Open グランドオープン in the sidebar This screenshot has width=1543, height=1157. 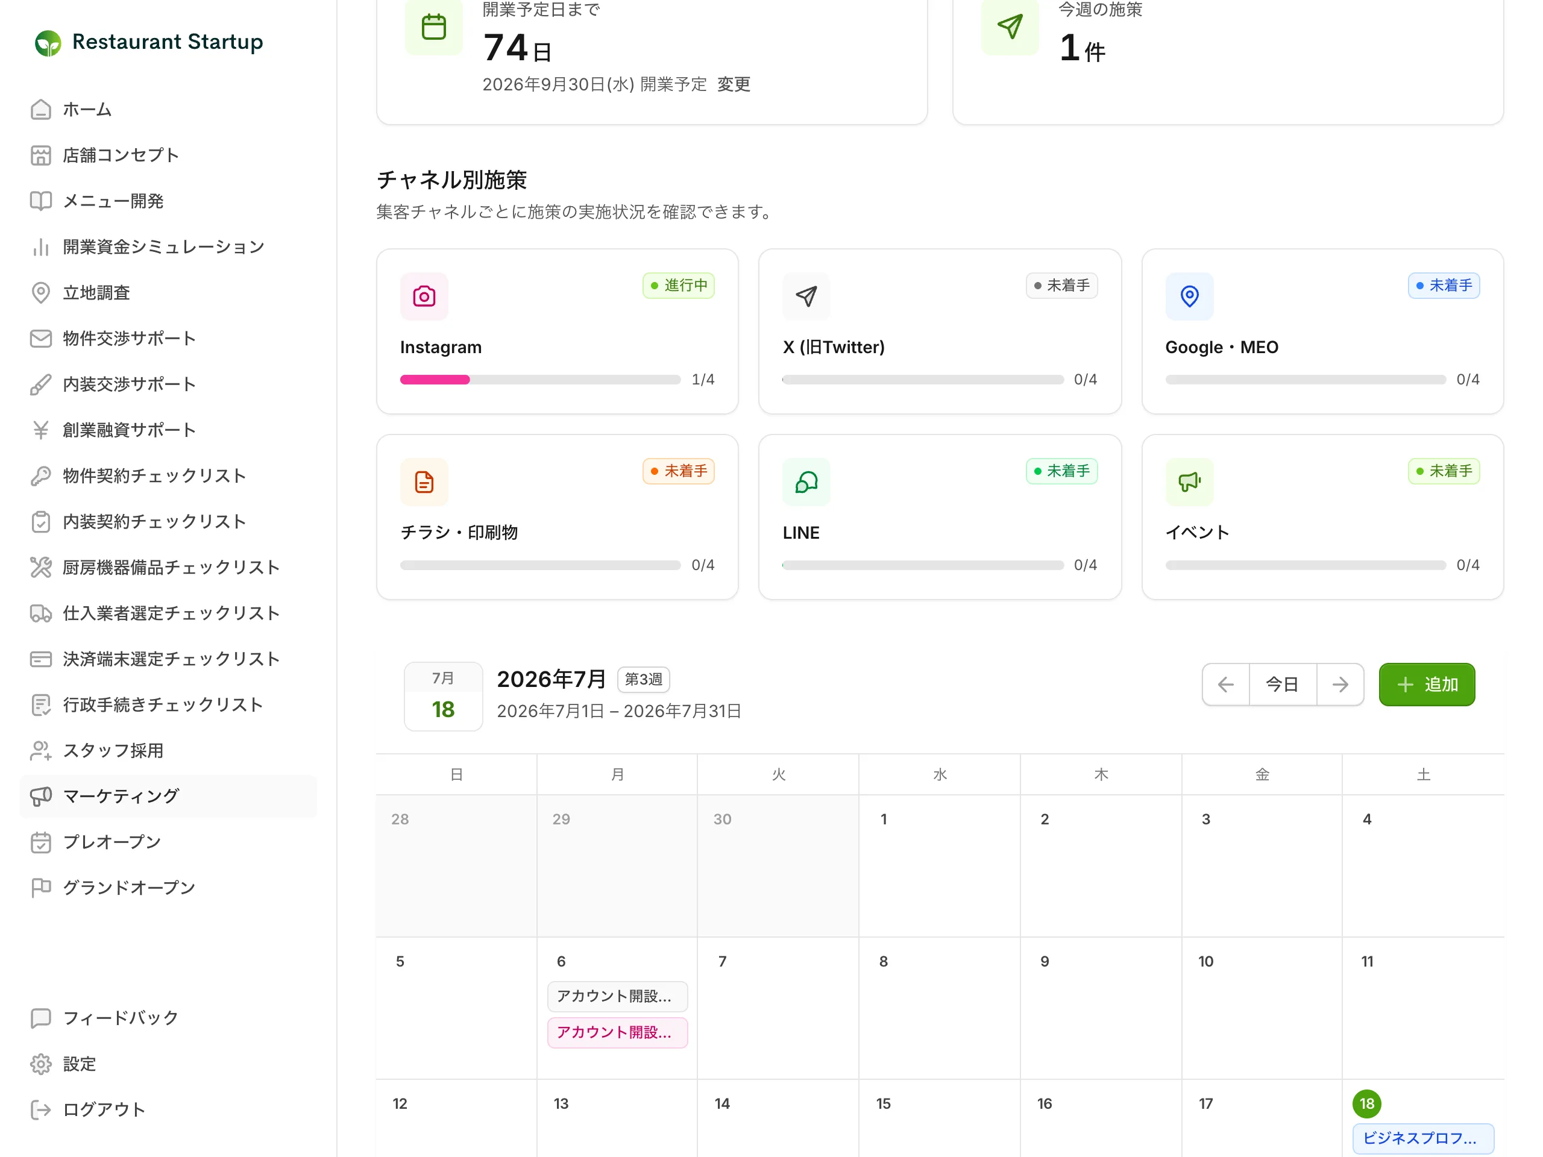168,888
